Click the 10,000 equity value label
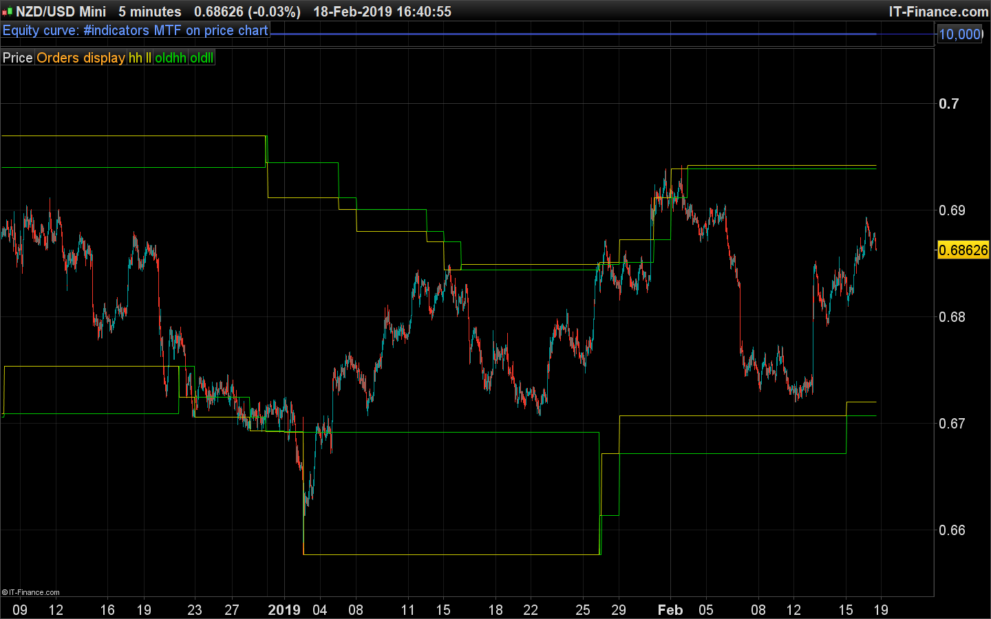 coord(960,34)
